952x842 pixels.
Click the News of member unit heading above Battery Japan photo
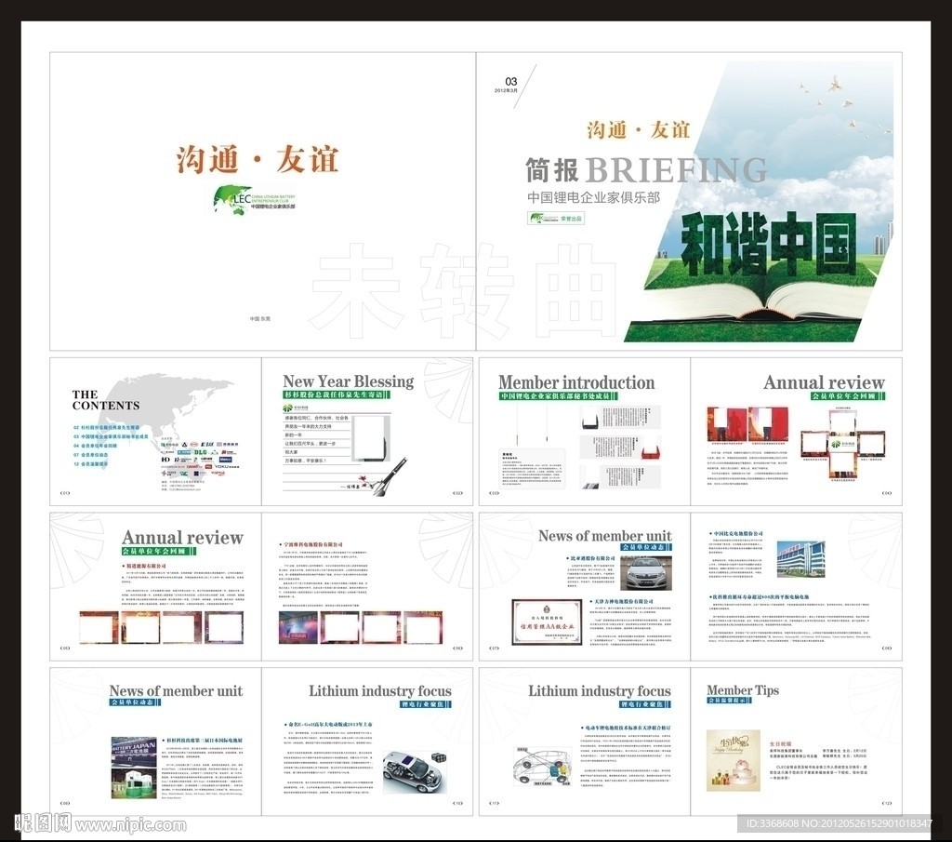tap(176, 691)
